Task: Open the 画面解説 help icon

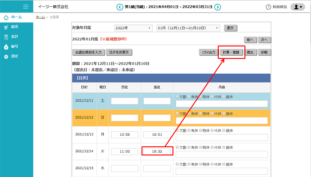Action: [x=268, y=7]
